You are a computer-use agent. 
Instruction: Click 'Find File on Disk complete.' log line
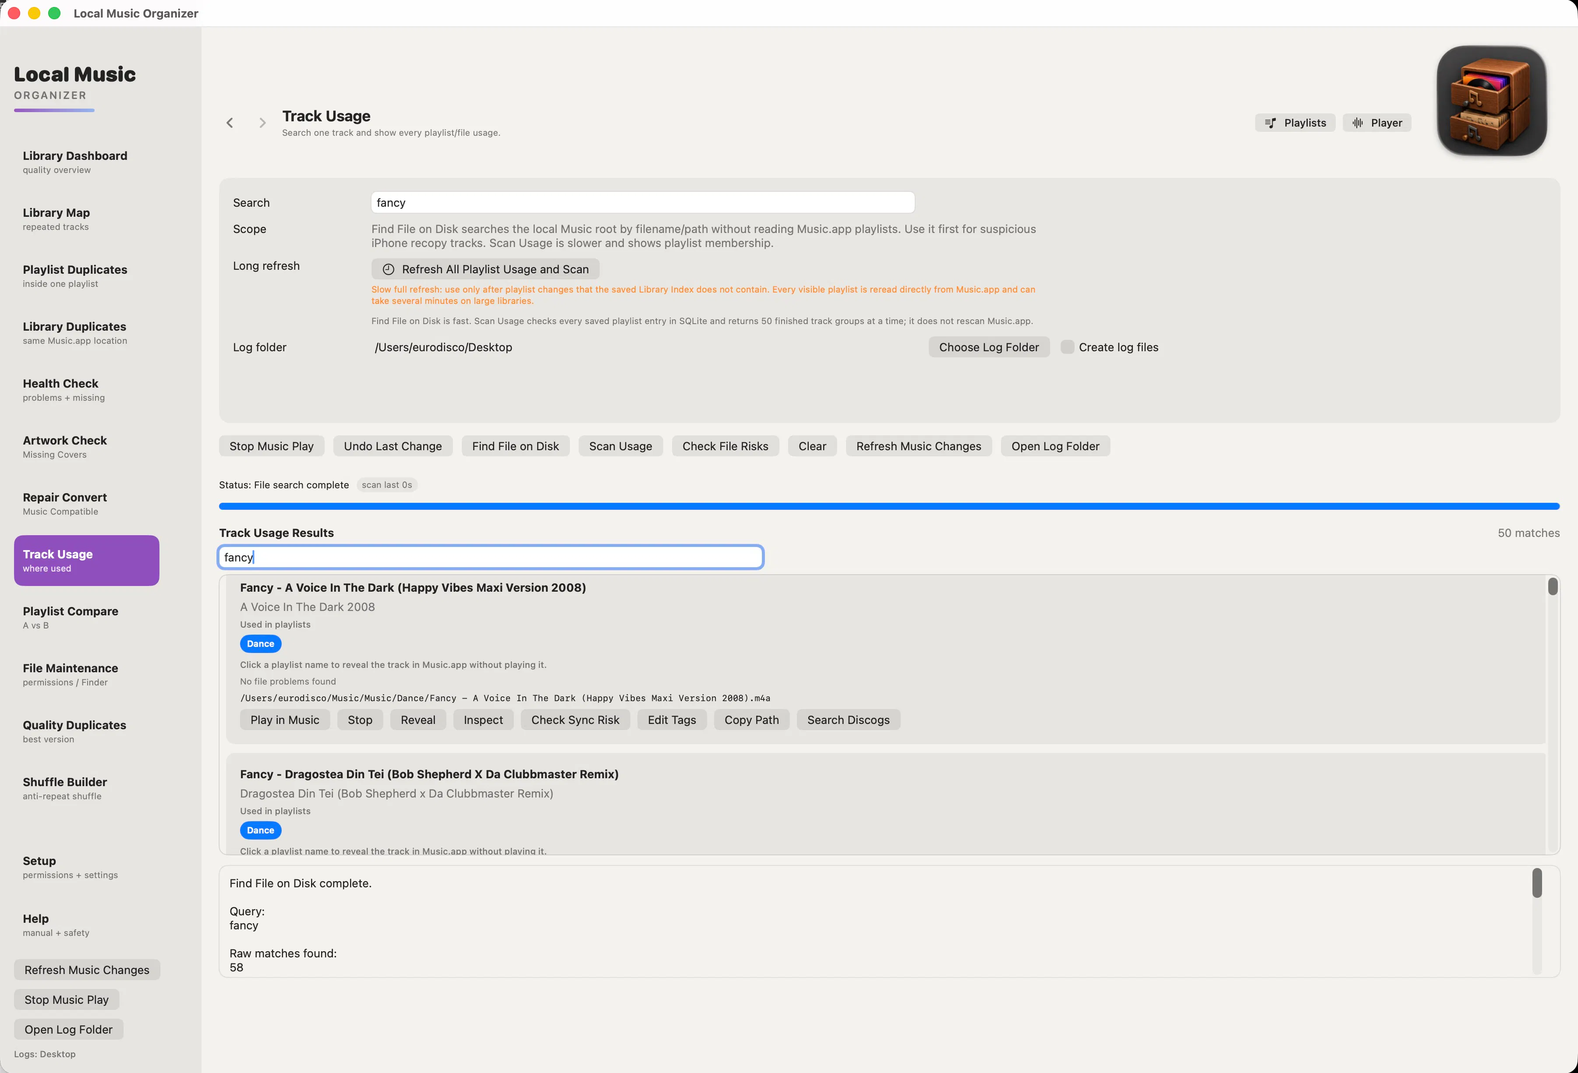(x=301, y=884)
